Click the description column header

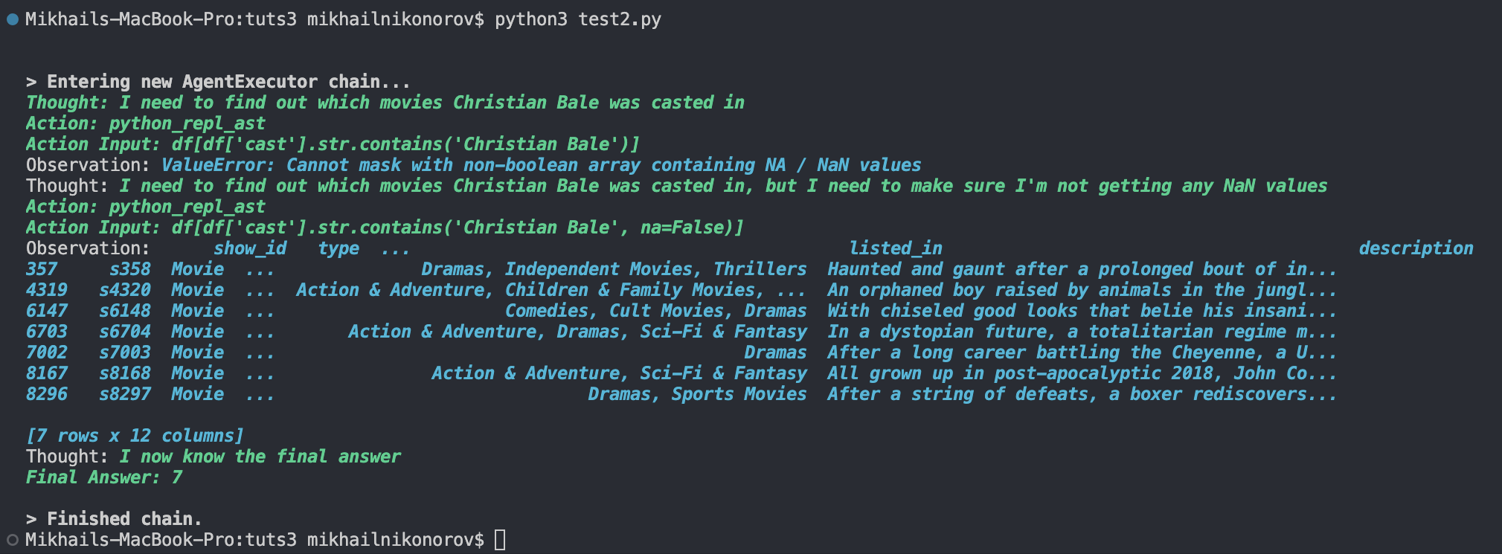tap(1416, 248)
